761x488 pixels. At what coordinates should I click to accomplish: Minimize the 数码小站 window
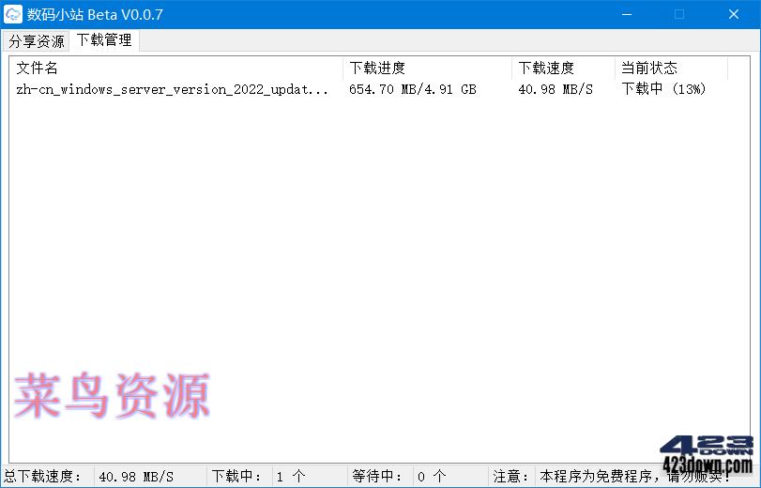click(x=627, y=14)
